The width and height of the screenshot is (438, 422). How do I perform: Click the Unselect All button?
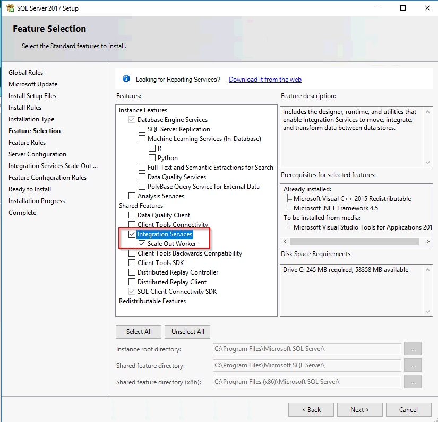(x=187, y=331)
